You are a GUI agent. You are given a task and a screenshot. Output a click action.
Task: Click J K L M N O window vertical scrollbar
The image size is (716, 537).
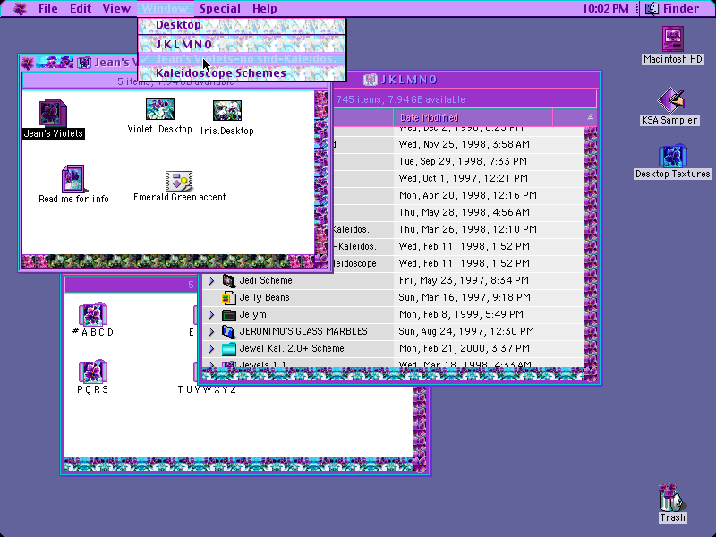[590, 247]
